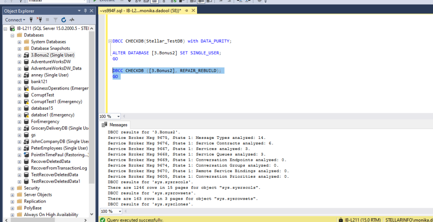Viewport: 433px width, 222px height.
Task: Click the Object Explorer vertical scrollbar thumb
Action: click(92, 108)
